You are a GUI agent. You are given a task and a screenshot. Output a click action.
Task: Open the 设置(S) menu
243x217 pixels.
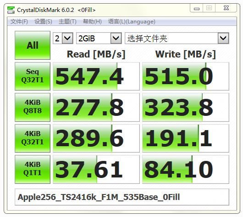pos(43,22)
